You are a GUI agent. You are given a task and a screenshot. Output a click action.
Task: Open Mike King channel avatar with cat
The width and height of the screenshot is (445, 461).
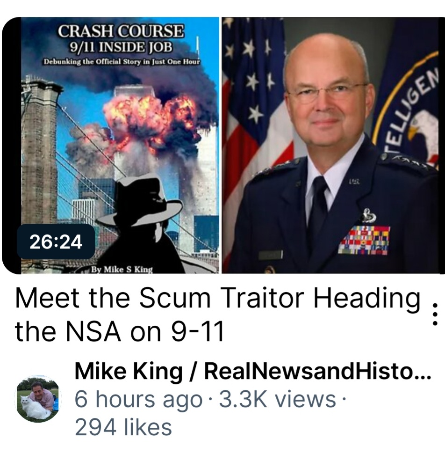point(38,399)
